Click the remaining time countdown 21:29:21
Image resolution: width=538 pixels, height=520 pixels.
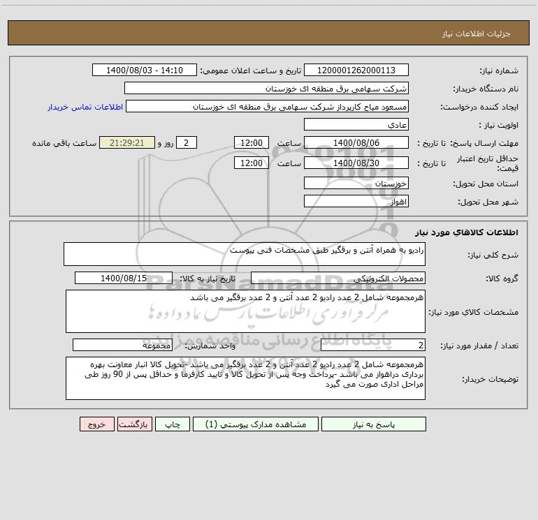[x=127, y=142]
